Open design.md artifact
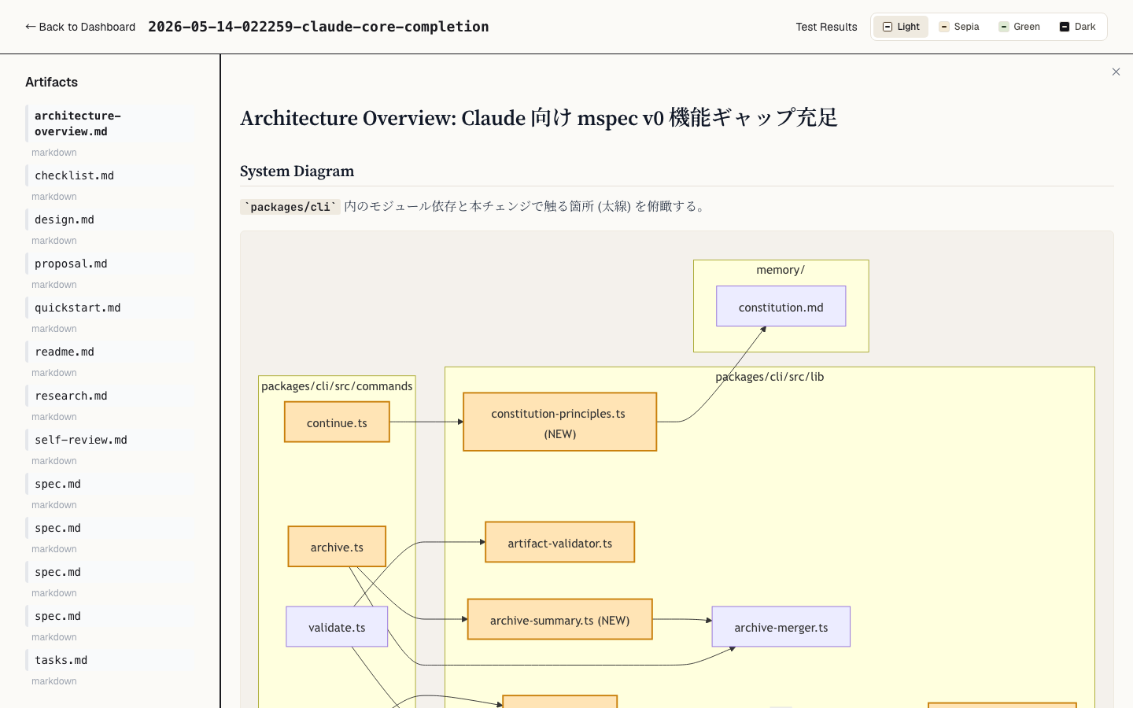The width and height of the screenshot is (1133, 708). [x=109, y=219]
